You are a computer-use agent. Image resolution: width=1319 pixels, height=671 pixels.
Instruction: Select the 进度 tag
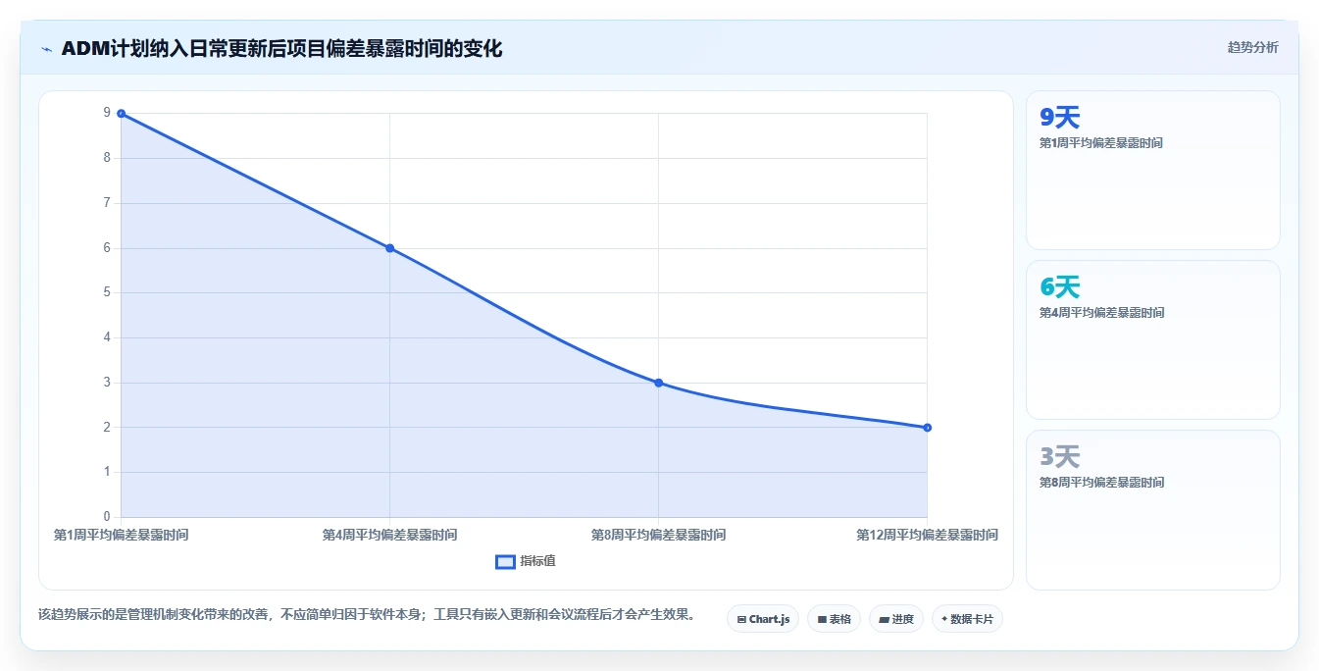pos(896,619)
